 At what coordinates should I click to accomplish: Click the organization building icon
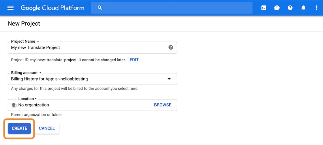(14, 105)
